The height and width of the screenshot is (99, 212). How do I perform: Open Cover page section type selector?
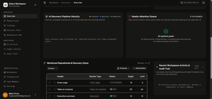tap(95, 83)
